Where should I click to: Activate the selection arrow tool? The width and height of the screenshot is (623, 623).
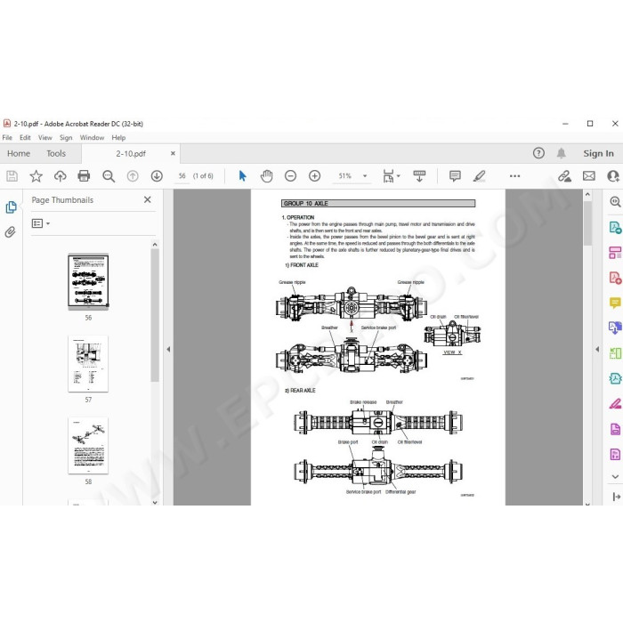click(242, 175)
